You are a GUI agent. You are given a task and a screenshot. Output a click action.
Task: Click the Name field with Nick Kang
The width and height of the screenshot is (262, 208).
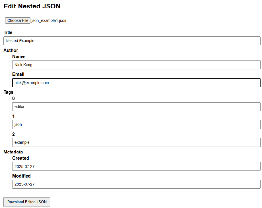[x=136, y=65]
